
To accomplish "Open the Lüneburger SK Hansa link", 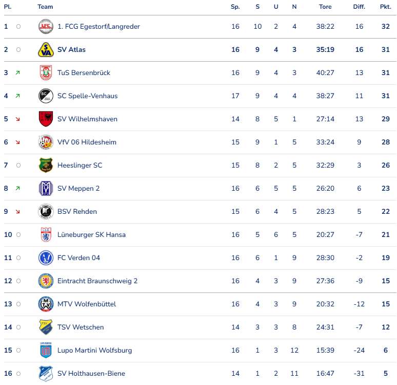I will (91, 235).
